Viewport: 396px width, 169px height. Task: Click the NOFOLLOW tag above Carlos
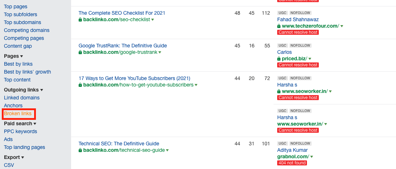click(300, 46)
